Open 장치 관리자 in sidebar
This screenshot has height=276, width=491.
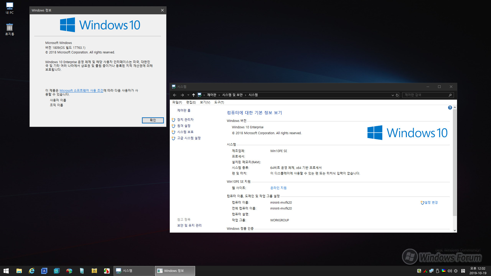click(x=185, y=120)
